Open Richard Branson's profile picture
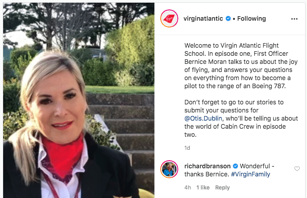Image resolution: width=307 pixels, height=198 pixels. [169, 169]
